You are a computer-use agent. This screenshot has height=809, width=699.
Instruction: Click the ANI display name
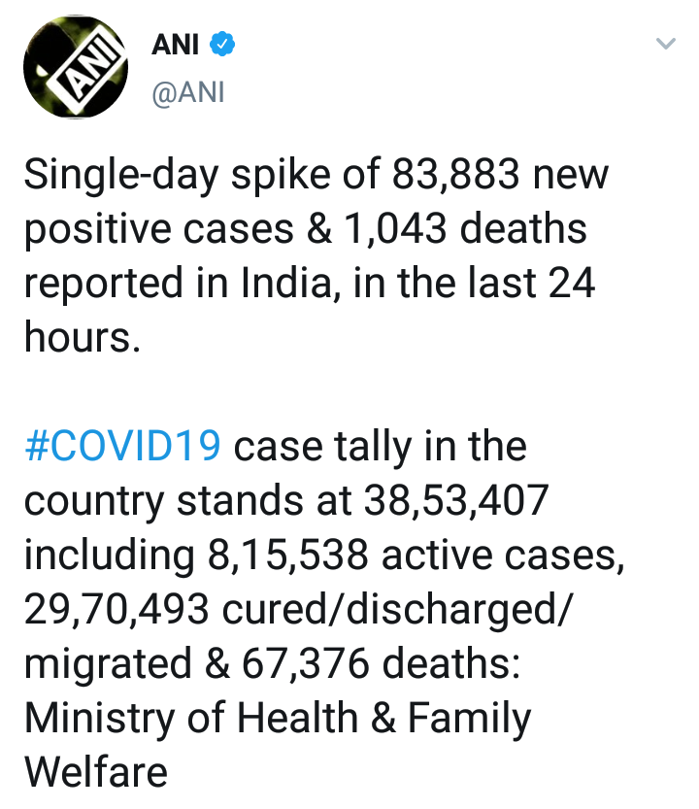point(175,45)
